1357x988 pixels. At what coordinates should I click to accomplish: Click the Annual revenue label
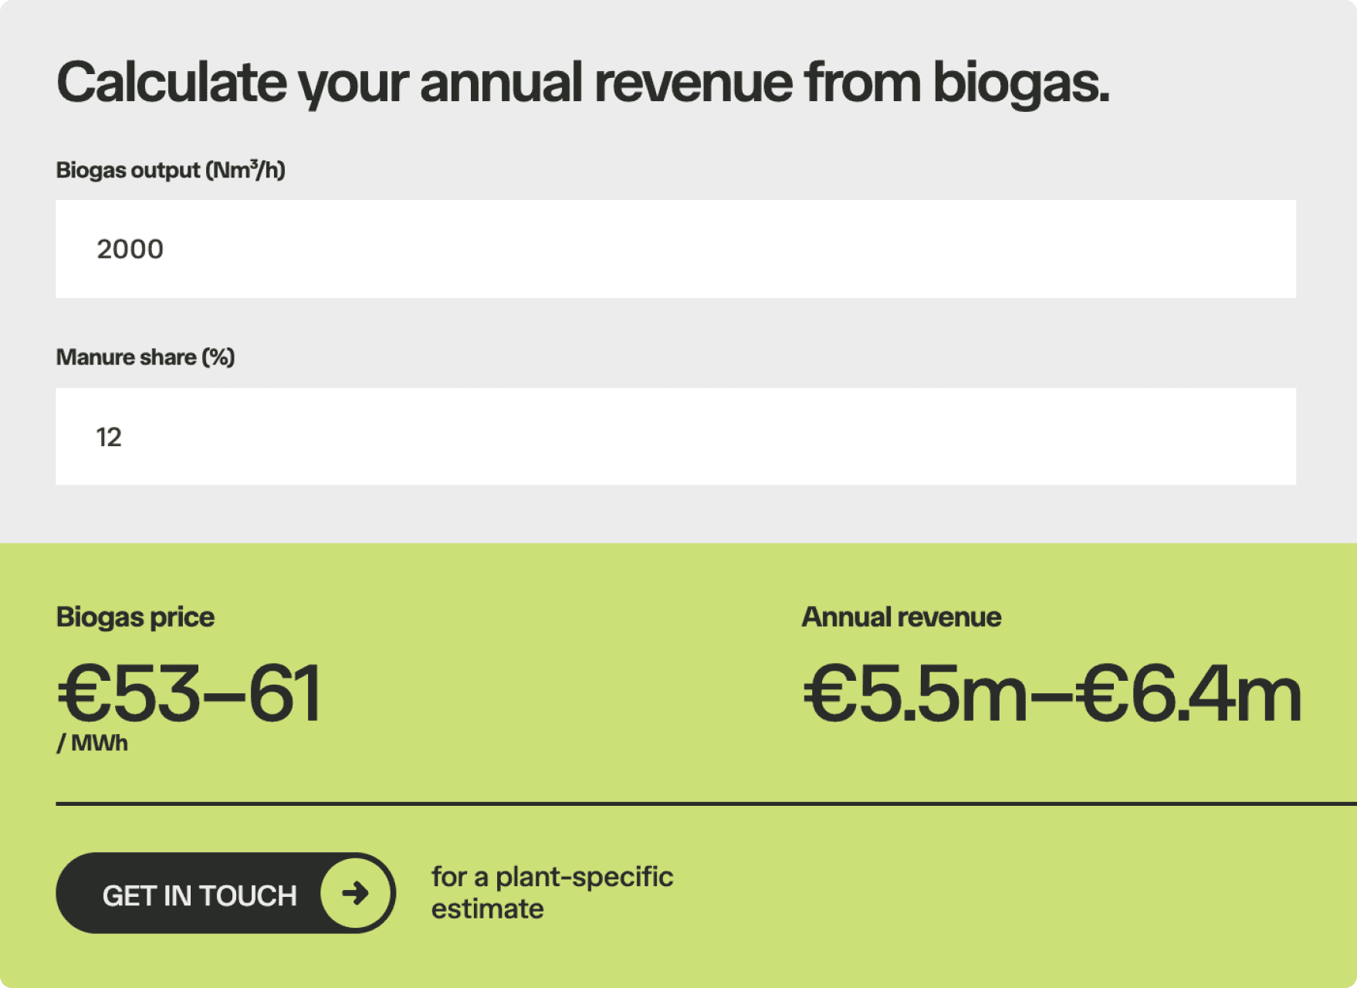click(901, 617)
